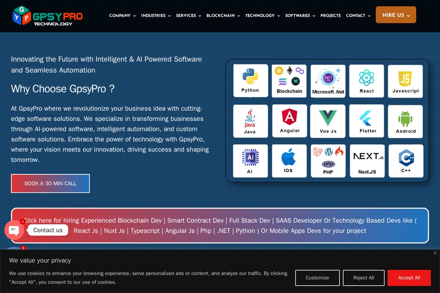
Task: Expand the Industries dropdown
Action: pos(156,16)
